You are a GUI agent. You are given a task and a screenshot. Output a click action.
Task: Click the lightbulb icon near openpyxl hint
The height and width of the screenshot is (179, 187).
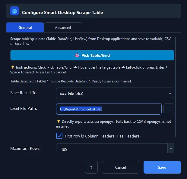(58, 122)
